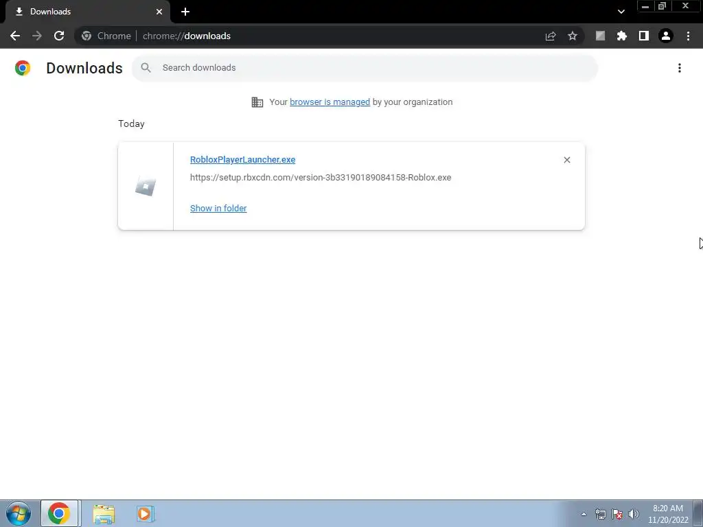The image size is (703, 527).
Task: Open Windows Explorer from the taskbar
Action: [104, 513]
